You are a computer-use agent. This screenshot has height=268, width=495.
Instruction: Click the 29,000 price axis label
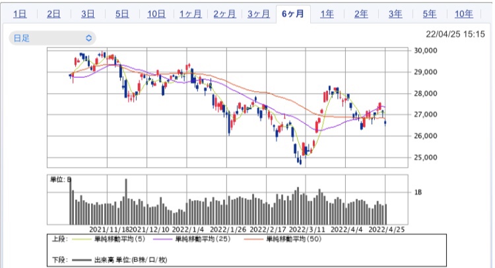click(425, 72)
